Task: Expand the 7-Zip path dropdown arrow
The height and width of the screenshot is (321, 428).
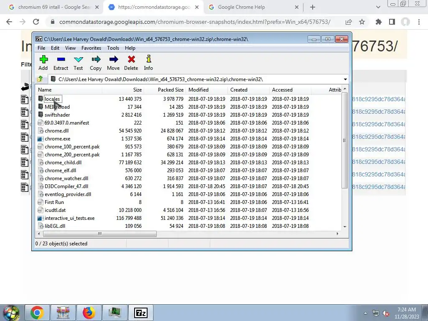Action: (x=345, y=79)
